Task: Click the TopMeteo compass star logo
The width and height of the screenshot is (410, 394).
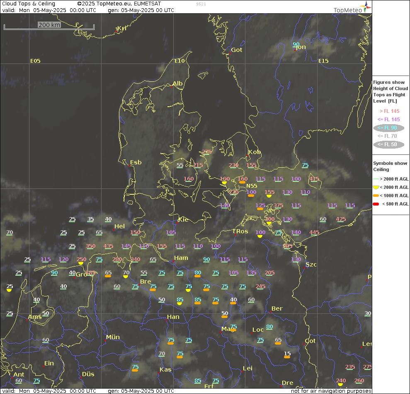Action: tap(366, 7)
